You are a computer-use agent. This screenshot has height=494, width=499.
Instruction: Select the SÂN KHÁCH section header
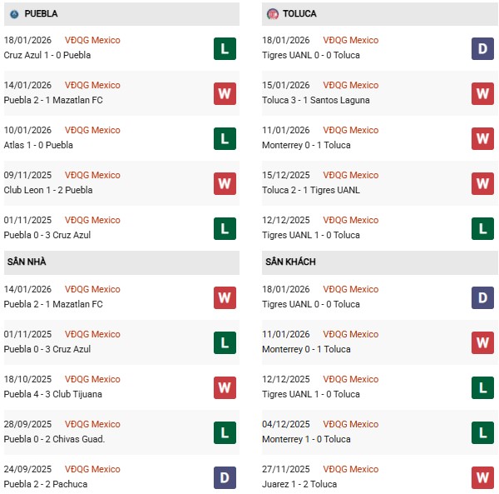pos(291,262)
